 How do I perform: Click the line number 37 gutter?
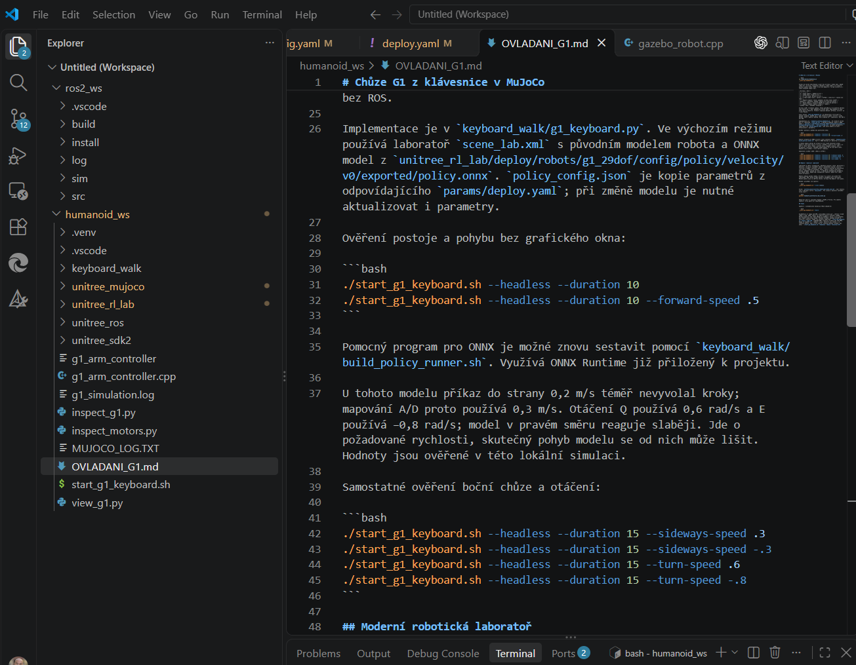[x=315, y=393]
